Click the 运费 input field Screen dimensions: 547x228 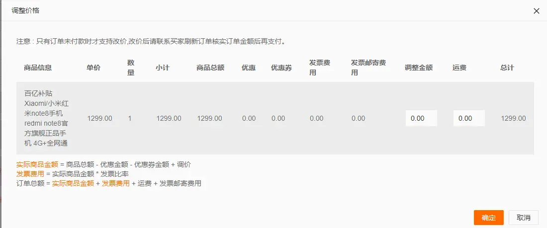point(468,118)
